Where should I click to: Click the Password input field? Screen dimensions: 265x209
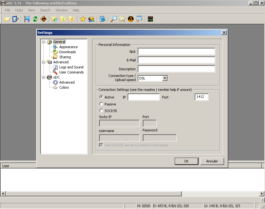[x=160, y=138]
